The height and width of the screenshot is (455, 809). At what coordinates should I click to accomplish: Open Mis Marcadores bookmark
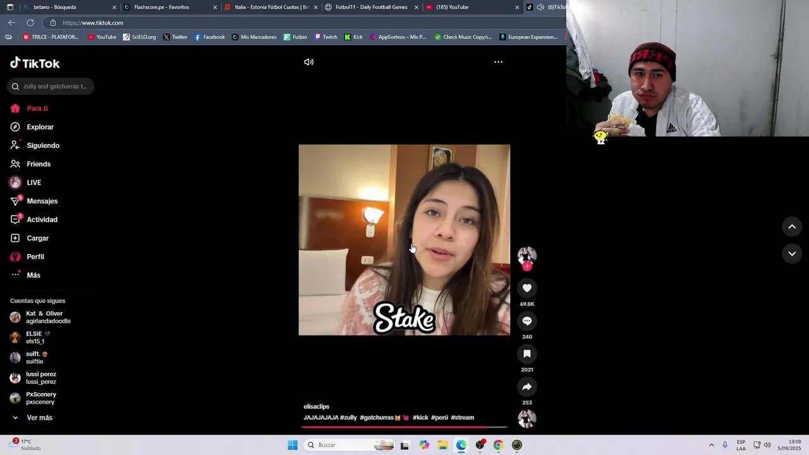[x=254, y=37]
